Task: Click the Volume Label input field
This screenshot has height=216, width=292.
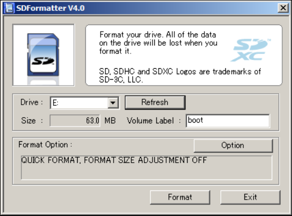Action: point(227,121)
